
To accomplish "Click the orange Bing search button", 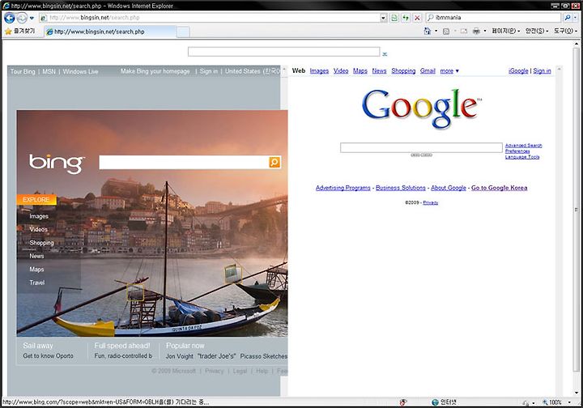I will [274, 162].
